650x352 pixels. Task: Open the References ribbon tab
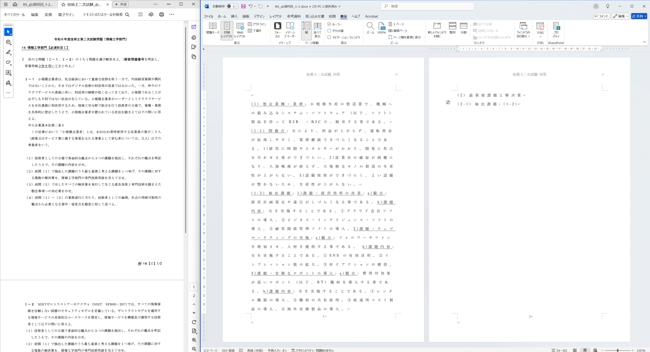pyautogui.click(x=294, y=16)
